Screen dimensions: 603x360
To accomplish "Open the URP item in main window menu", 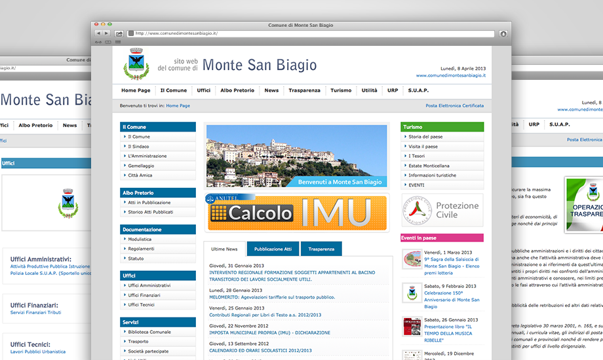I will 393,90.
